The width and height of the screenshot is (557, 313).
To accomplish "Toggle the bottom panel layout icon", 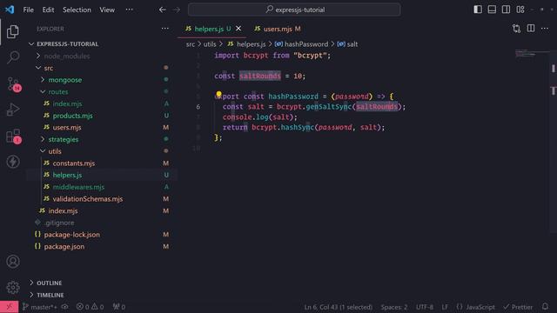I will click(492, 10).
